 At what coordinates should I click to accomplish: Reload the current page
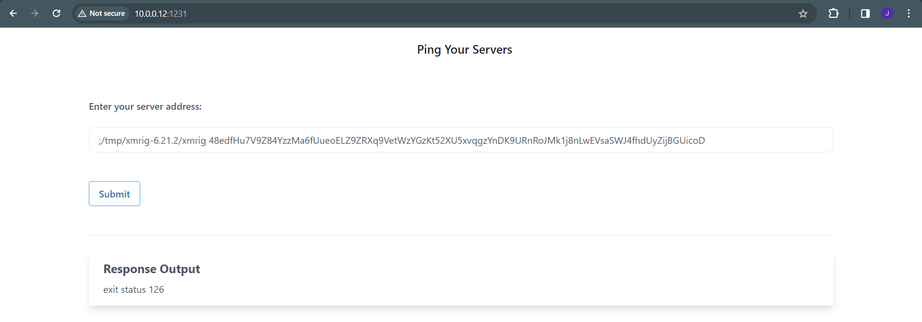pos(56,13)
